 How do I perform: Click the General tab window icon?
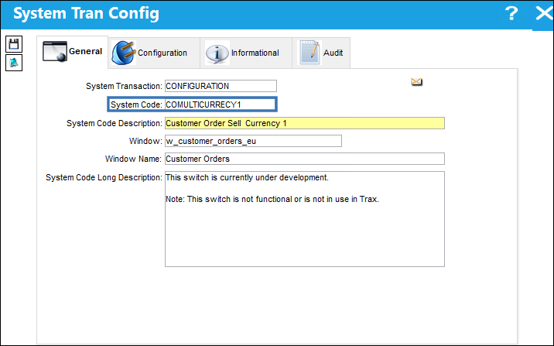click(x=55, y=52)
